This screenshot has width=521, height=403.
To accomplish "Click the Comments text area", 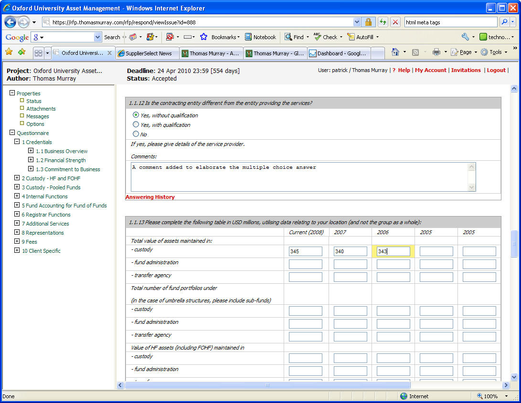I will click(303, 176).
